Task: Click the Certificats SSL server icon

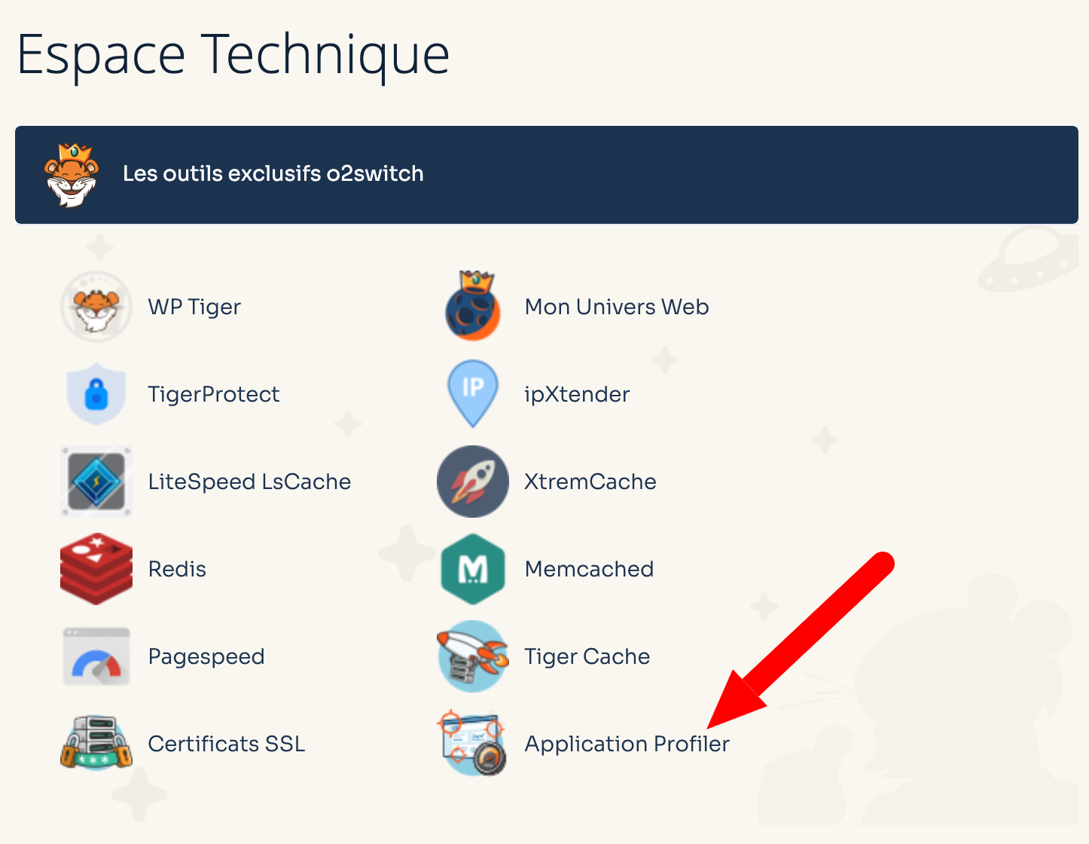Action: pyautogui.click(x=96, y=744)
